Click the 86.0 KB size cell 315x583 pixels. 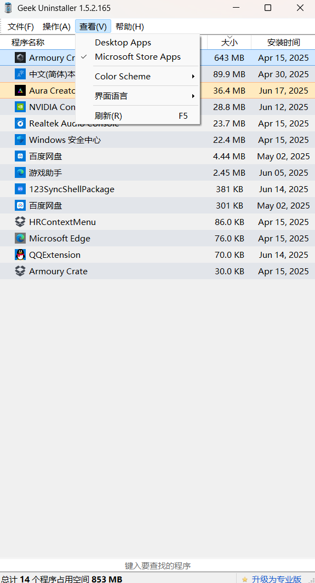229,222
